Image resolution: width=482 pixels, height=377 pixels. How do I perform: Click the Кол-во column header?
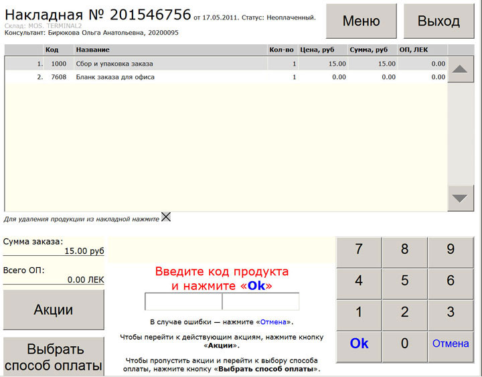[x=282, y=50]
